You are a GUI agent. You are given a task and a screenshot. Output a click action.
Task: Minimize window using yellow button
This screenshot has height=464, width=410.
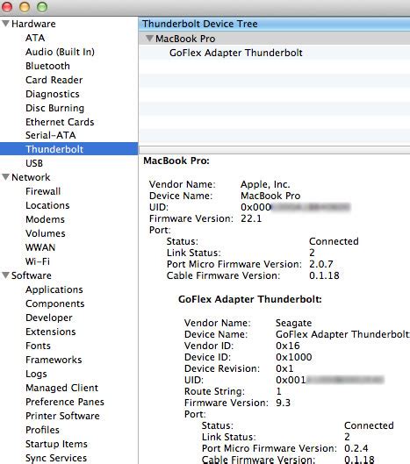(x=25, y=6)
